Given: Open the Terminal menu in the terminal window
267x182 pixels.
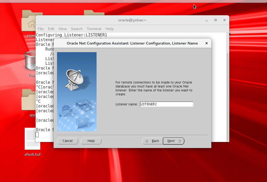Looking at the screenshot, I should pyautogui.click(x=94, y=29).
